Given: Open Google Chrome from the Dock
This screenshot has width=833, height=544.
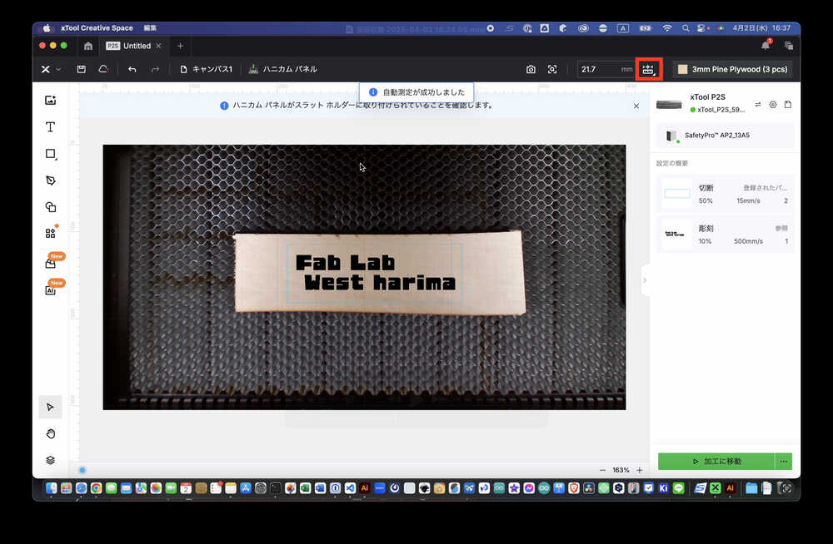Looking at the screenshot, I should click(96, 488).
